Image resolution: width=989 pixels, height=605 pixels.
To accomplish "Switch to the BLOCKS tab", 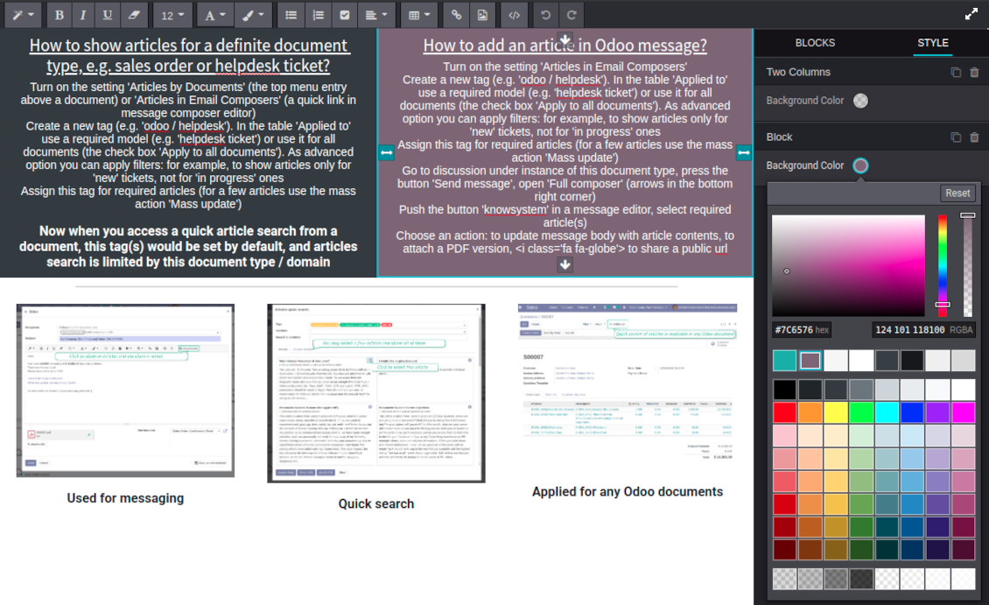I will (x=815, y=43).
